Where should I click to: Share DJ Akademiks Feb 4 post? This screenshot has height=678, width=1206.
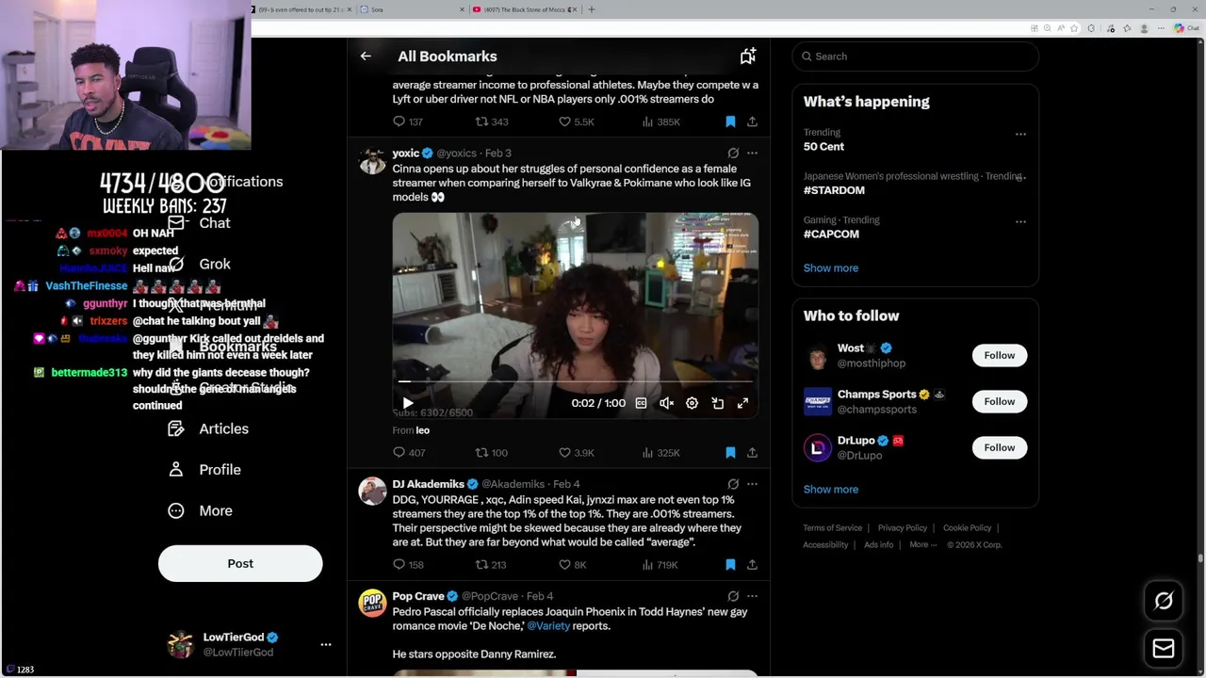pyautogui.click(x=752, y=565)
